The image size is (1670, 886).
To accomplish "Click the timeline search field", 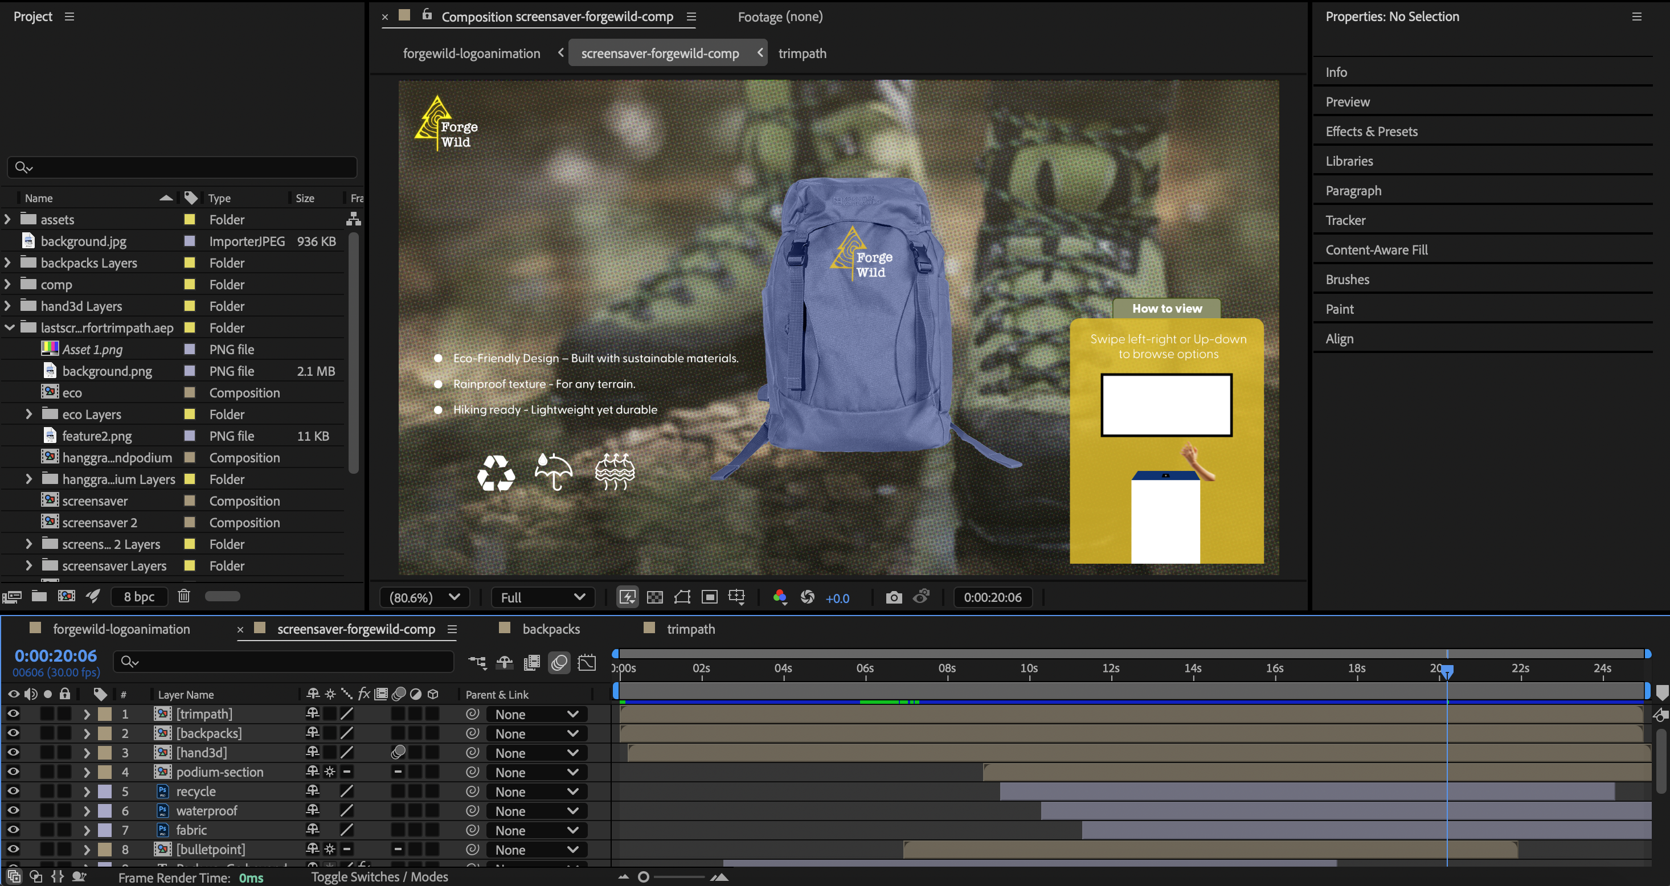I will [285, 662].
